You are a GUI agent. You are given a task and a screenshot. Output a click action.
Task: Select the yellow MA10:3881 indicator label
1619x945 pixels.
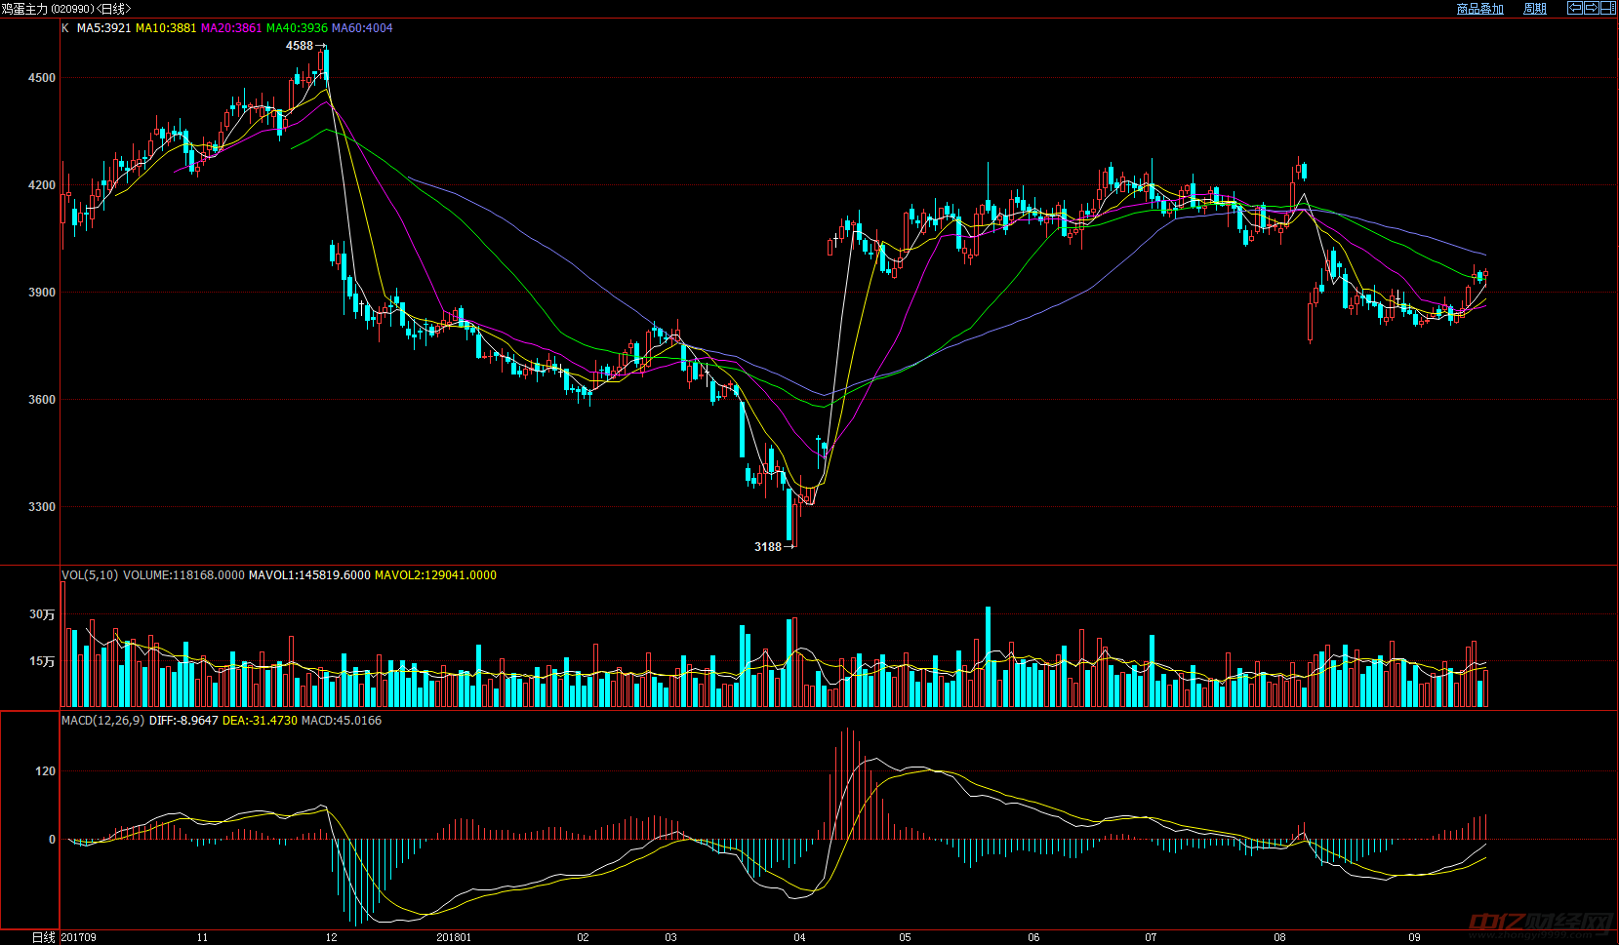click(x=166, y=28)
